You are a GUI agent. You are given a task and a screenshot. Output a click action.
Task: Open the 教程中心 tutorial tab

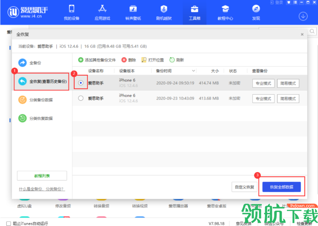(225, 13)
